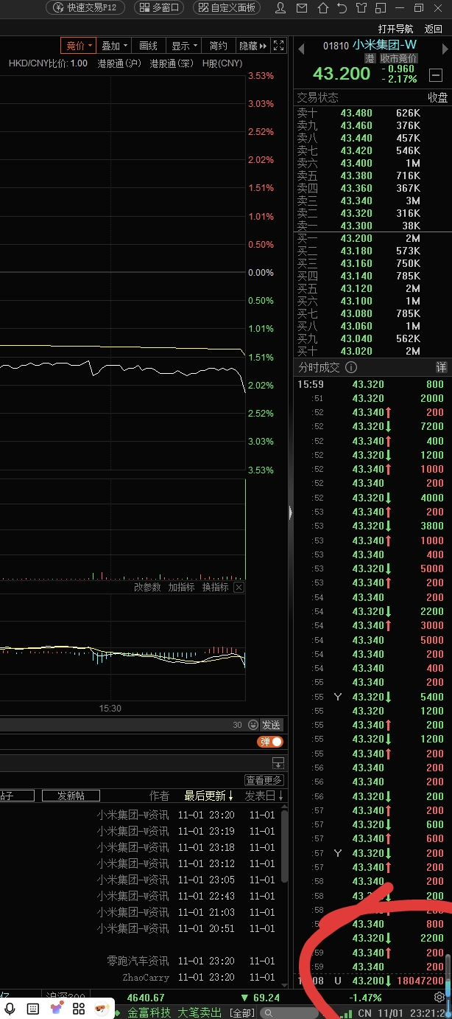The height and width of the screenshot is (1019, 452).
Task: Click 加指标 add indicator
Action: [181, 588]
